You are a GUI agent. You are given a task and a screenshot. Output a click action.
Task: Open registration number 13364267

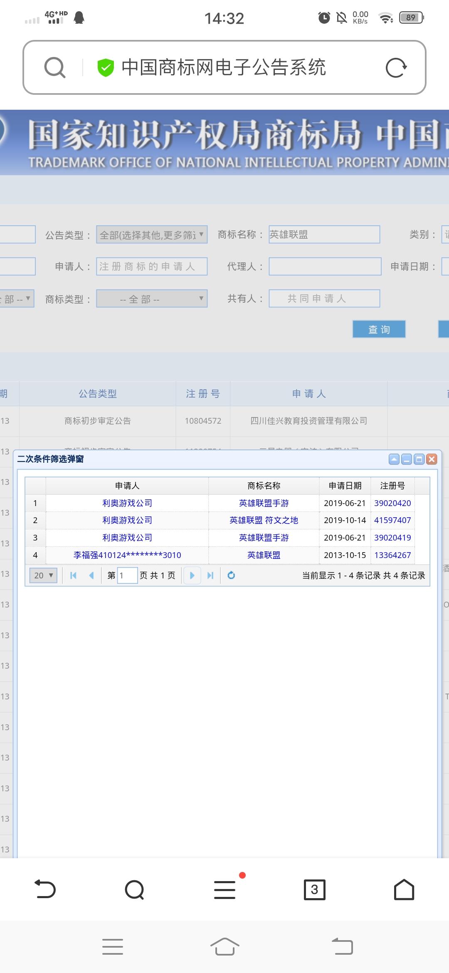click(x=392, y=555)
